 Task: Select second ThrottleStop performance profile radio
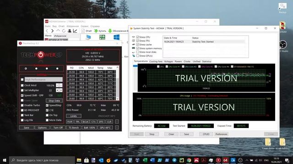click(36, 69)
